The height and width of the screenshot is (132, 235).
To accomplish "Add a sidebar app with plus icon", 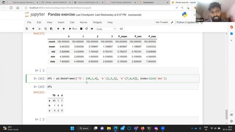I will pos(231,40).
